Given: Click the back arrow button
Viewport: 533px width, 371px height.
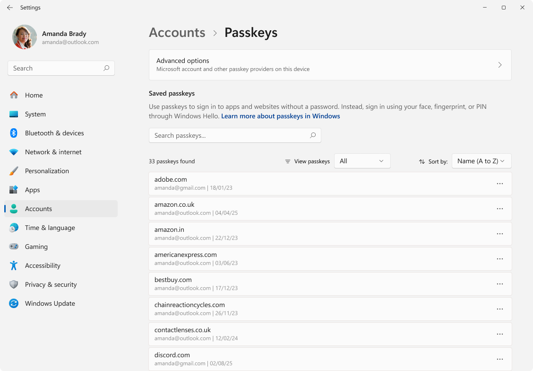Looking at the screenshot, I should (9, 8).
